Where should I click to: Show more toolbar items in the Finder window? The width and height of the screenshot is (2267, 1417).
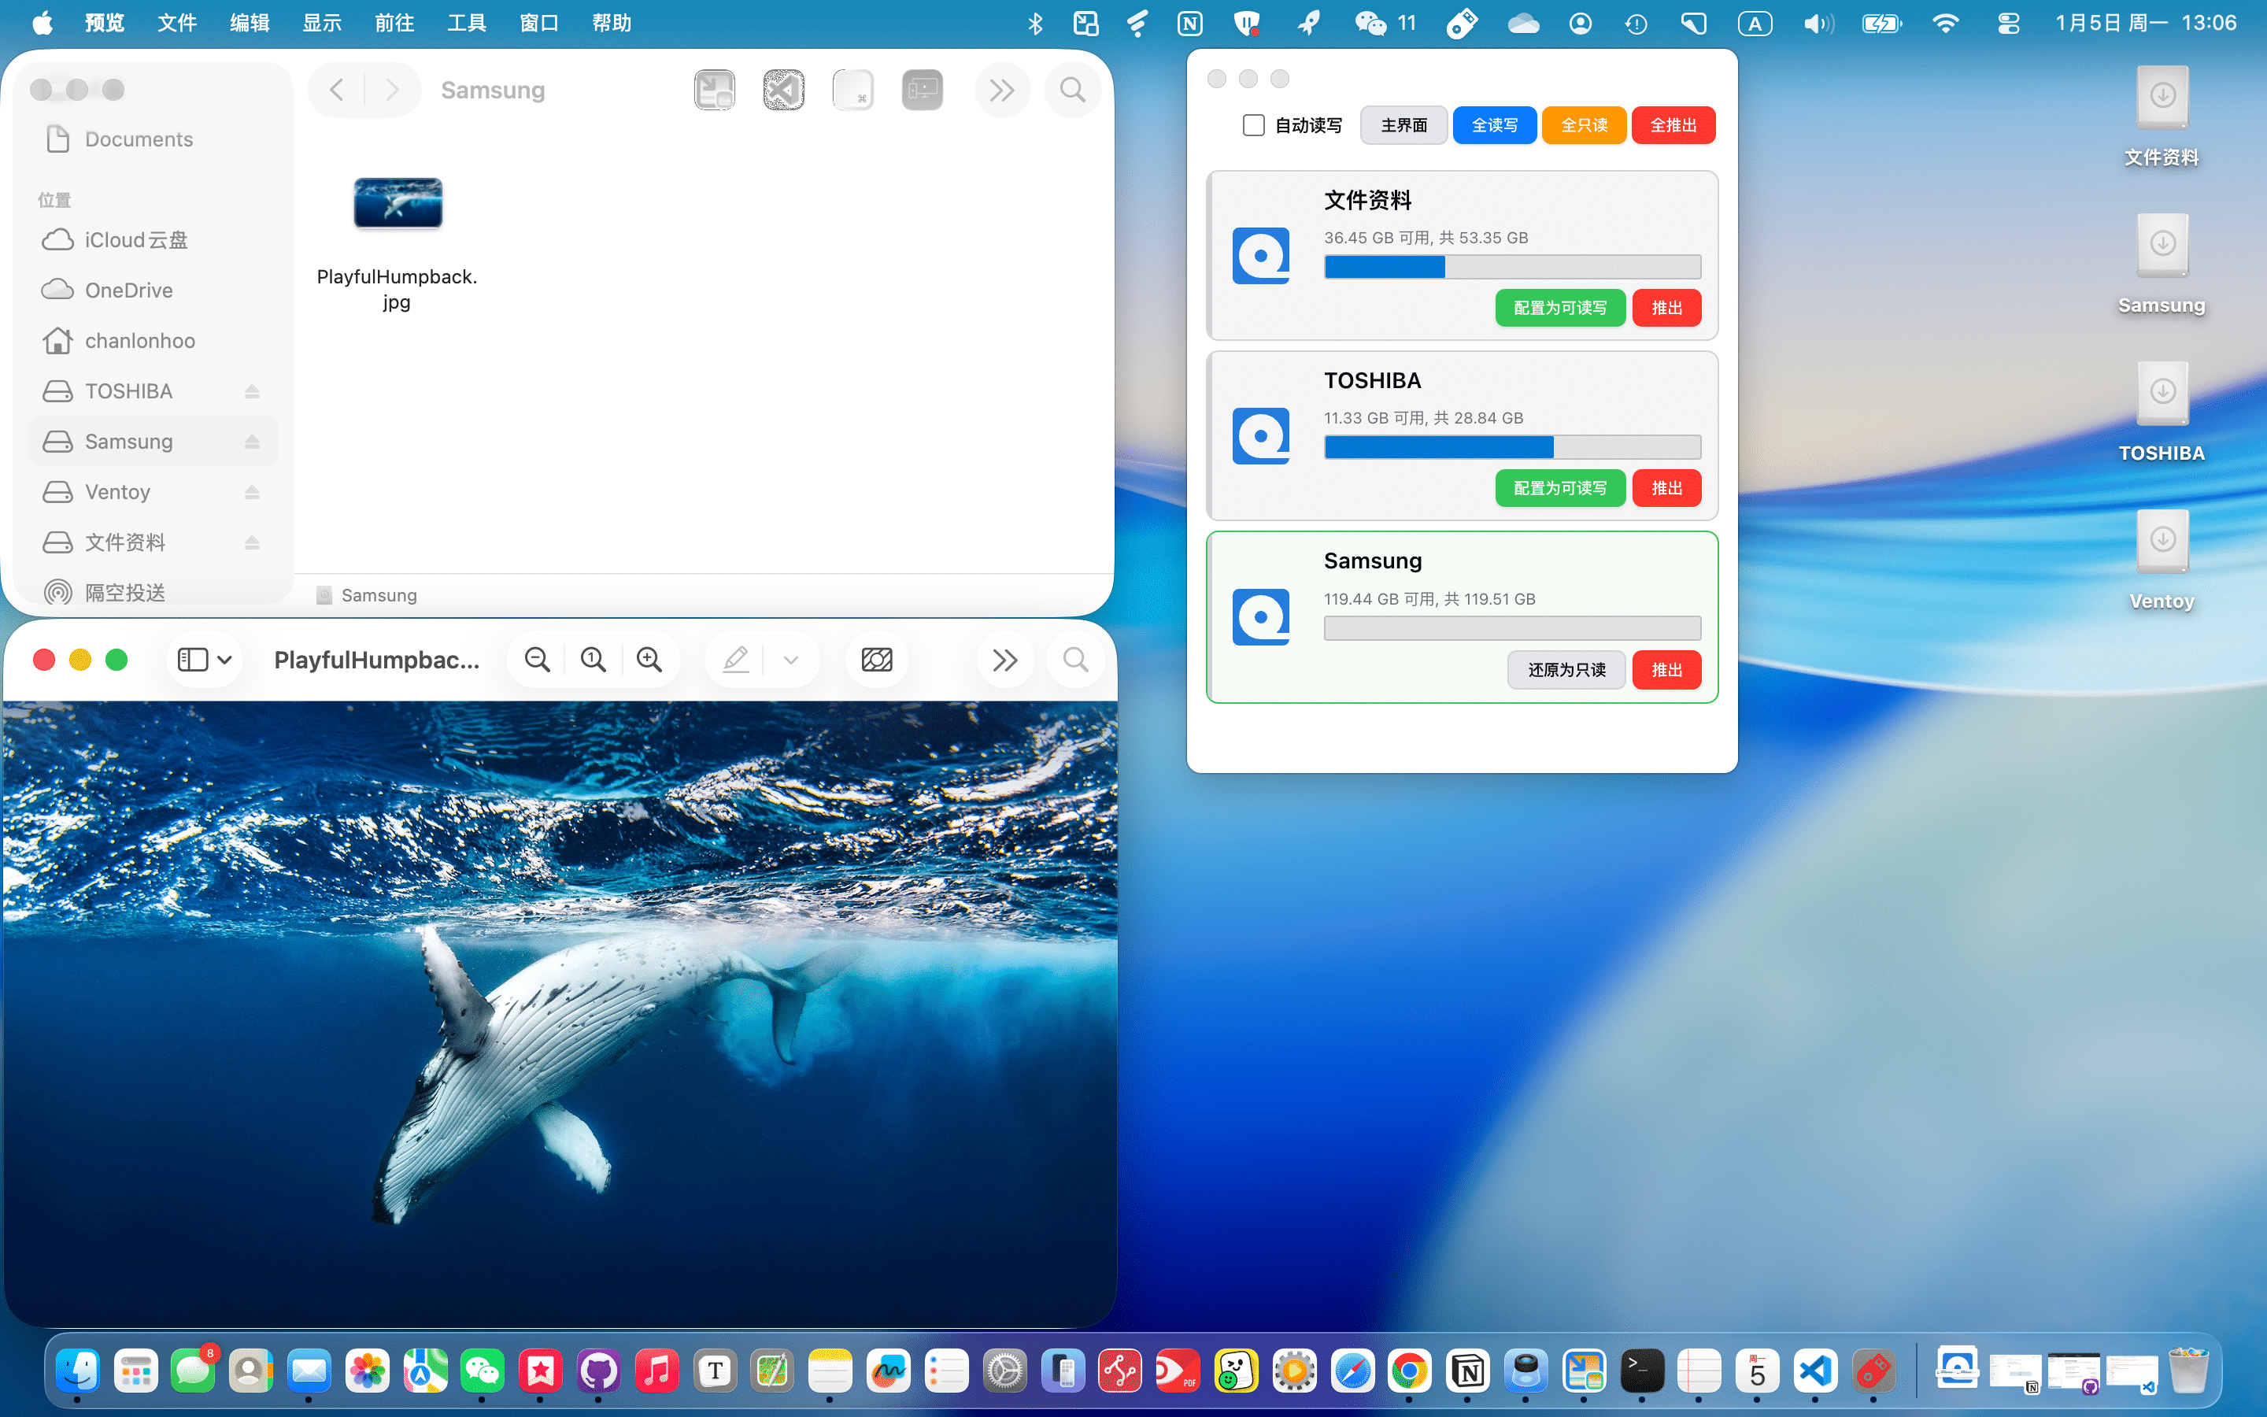(x=1001, y=90)
